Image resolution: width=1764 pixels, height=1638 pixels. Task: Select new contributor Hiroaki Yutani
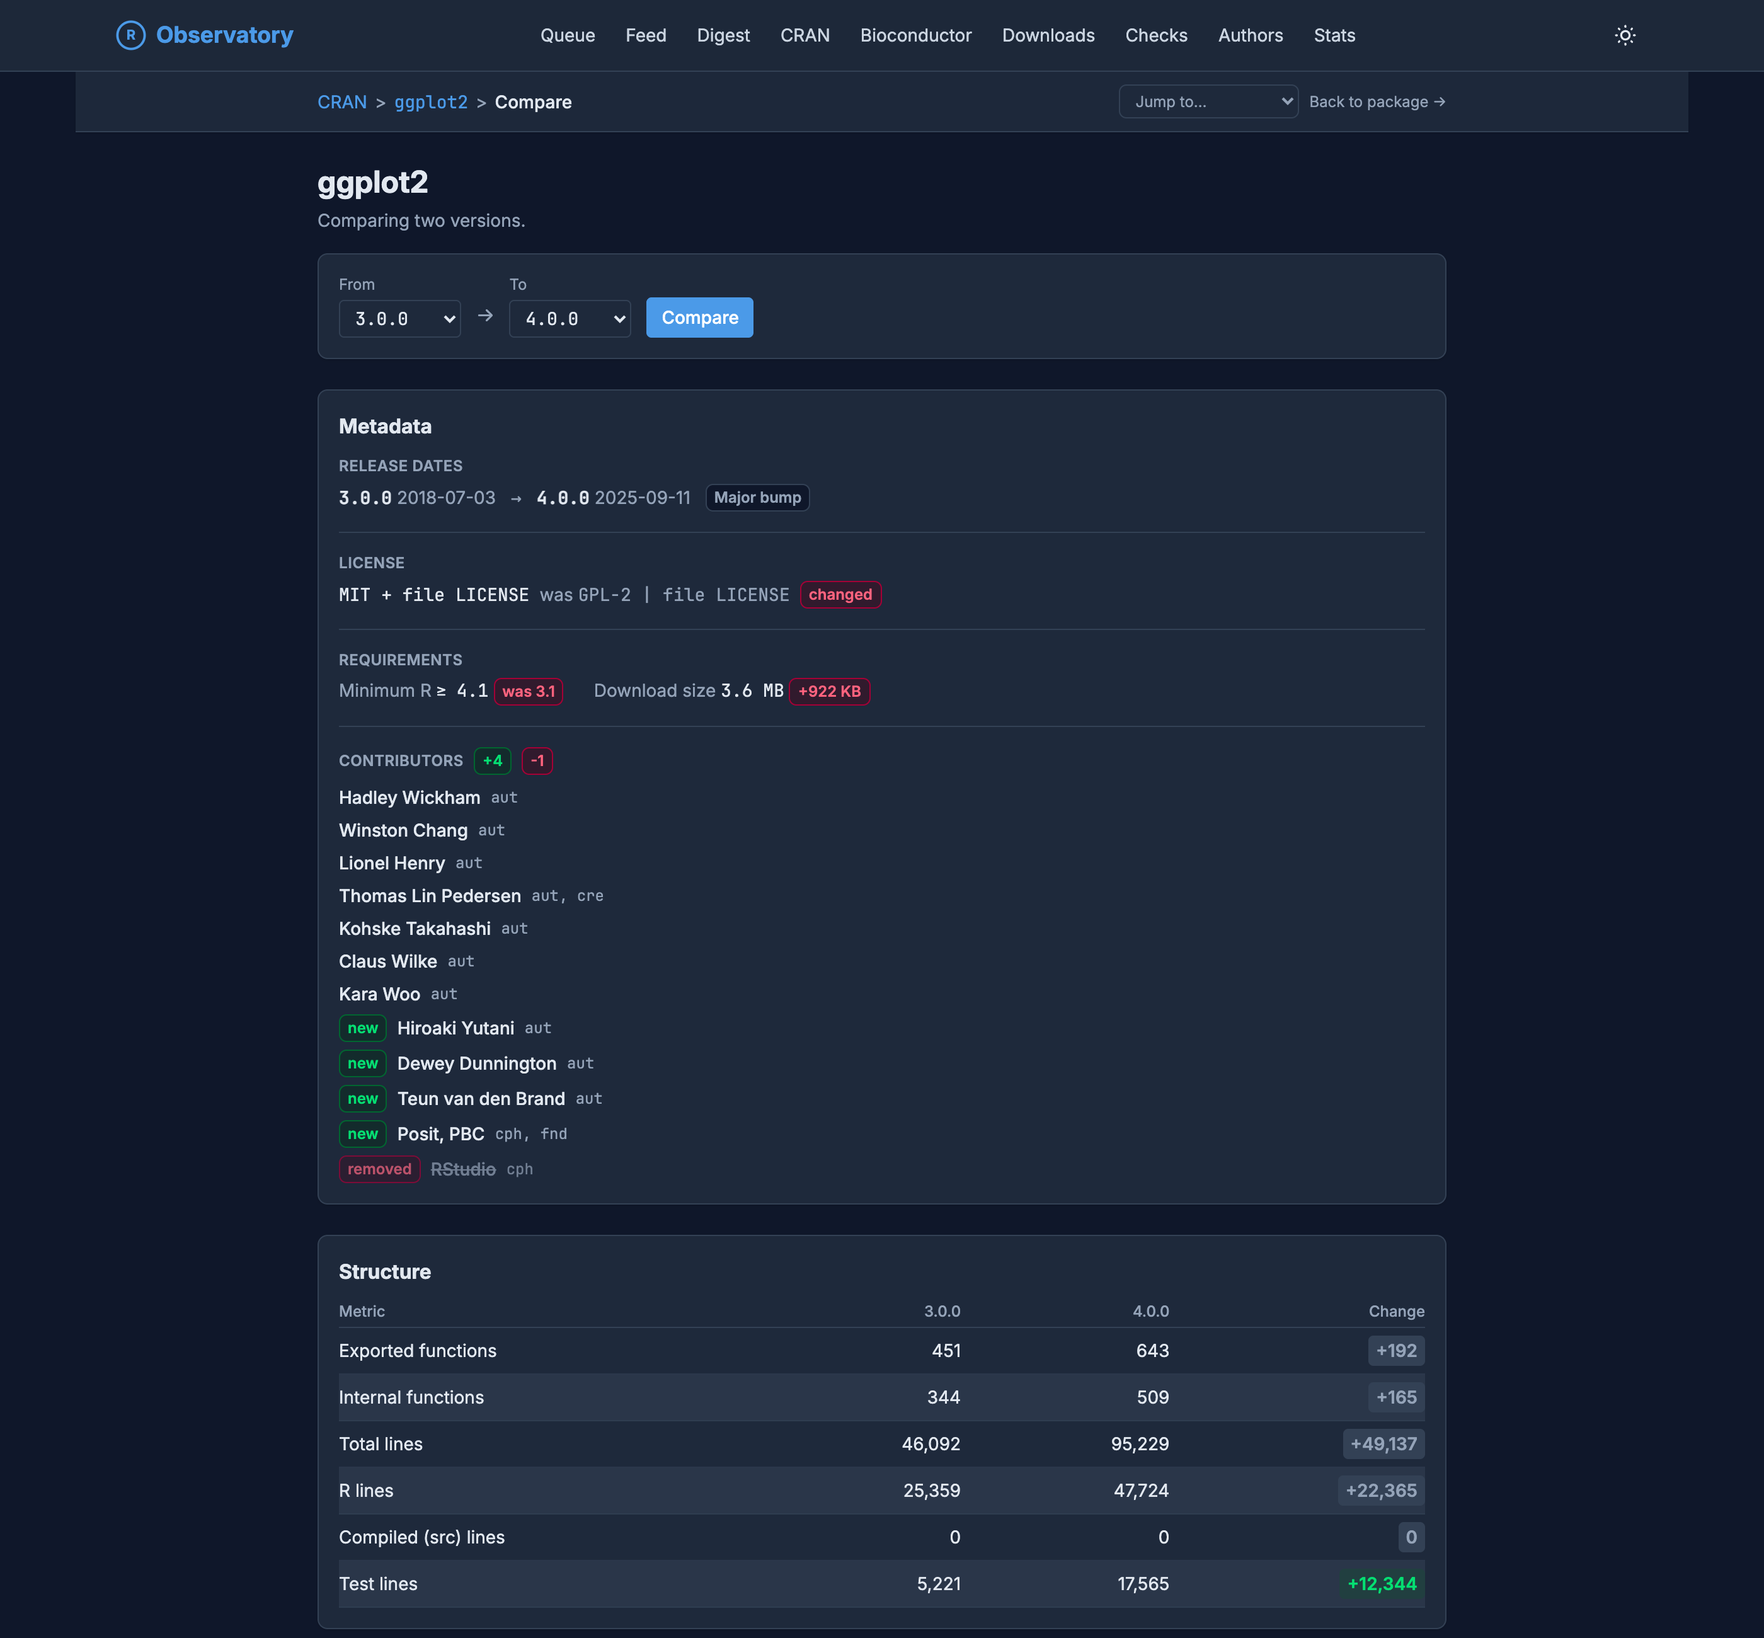tap(455, 1028)
